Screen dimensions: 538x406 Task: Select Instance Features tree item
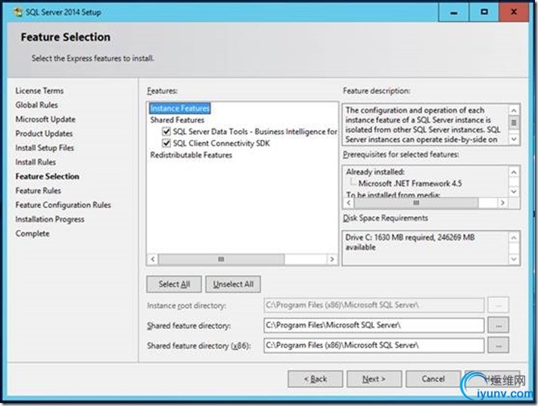tap(180, 108)
